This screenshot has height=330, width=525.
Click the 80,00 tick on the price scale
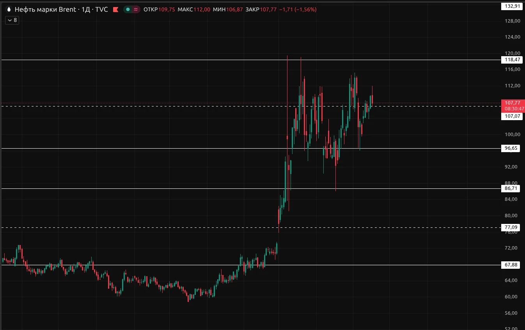coord(511,215)
